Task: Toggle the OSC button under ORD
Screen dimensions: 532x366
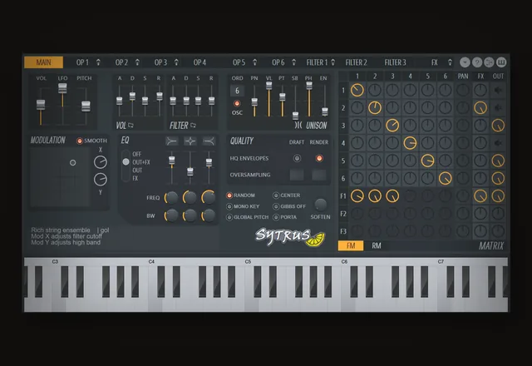Action: [237, 103]
